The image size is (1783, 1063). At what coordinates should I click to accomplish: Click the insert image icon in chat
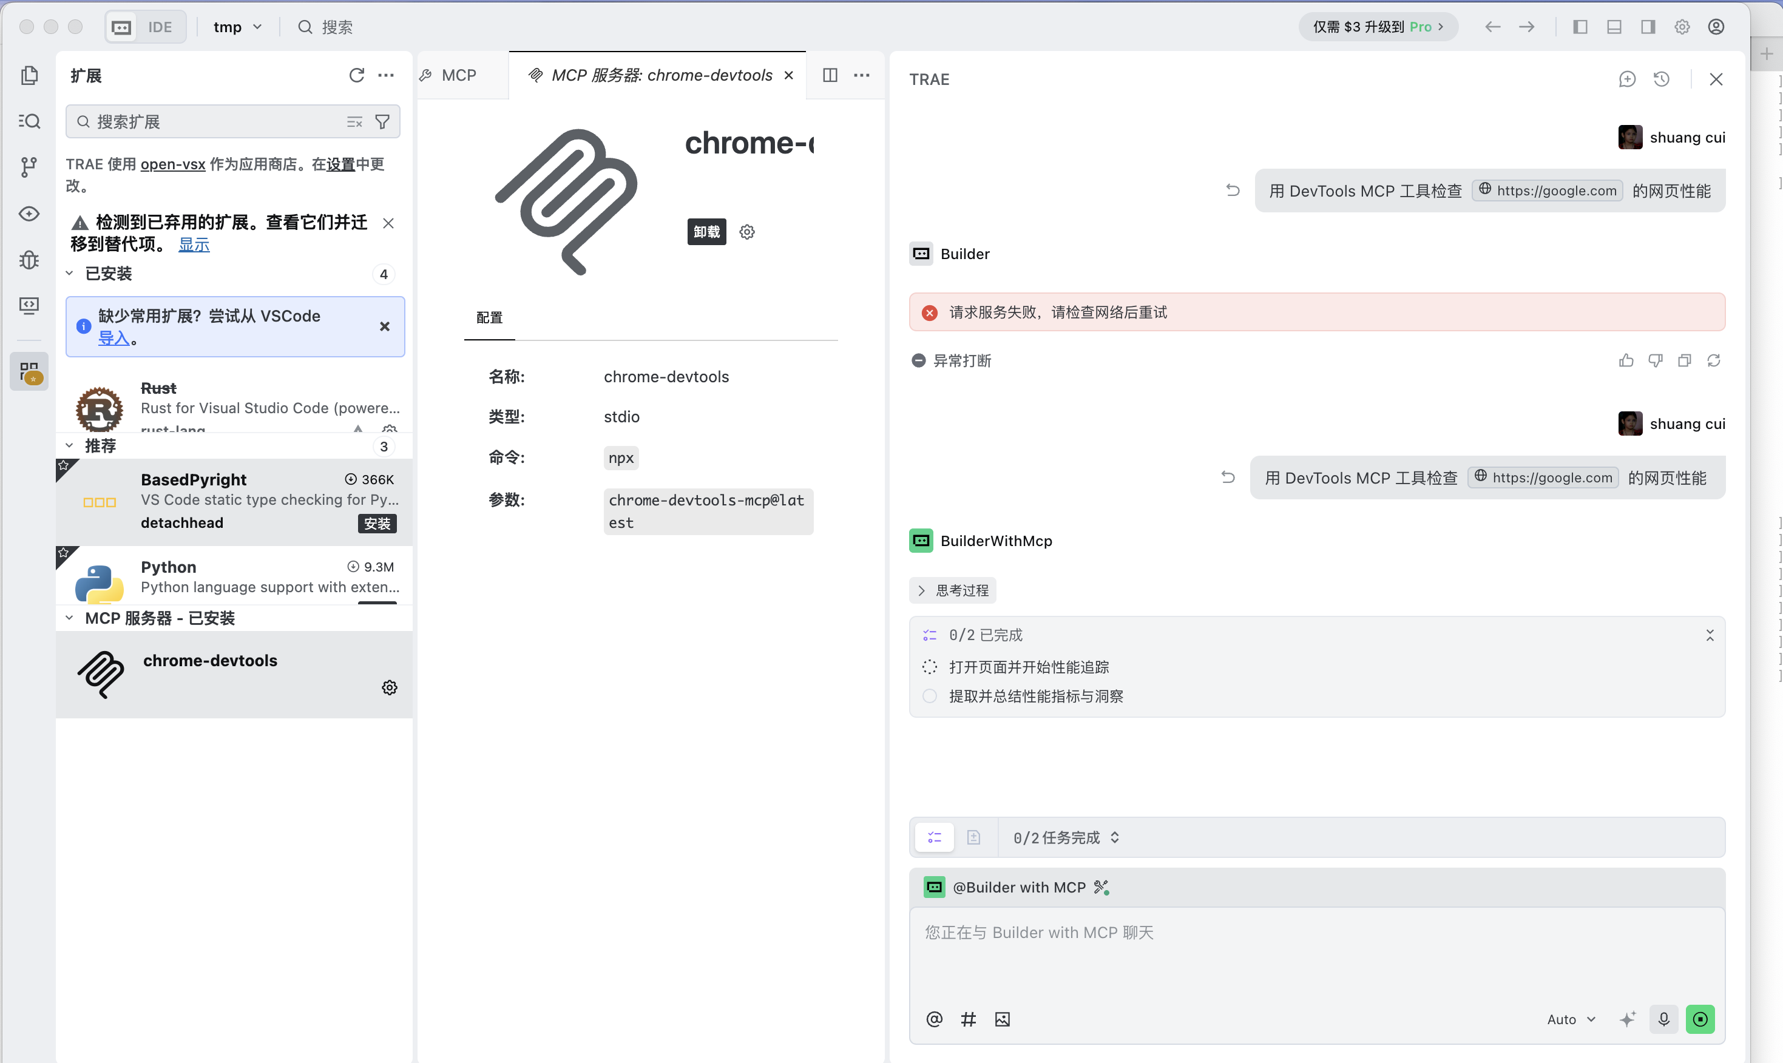pos(1002,1019)
